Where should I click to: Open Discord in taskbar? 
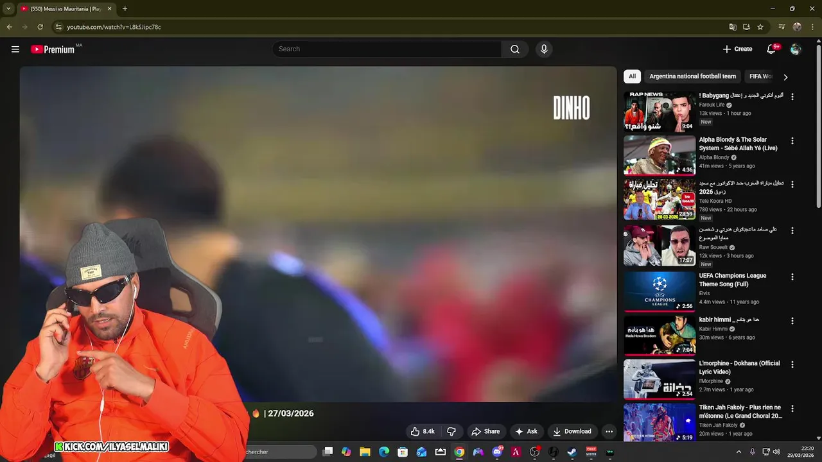tap(497, 452)
